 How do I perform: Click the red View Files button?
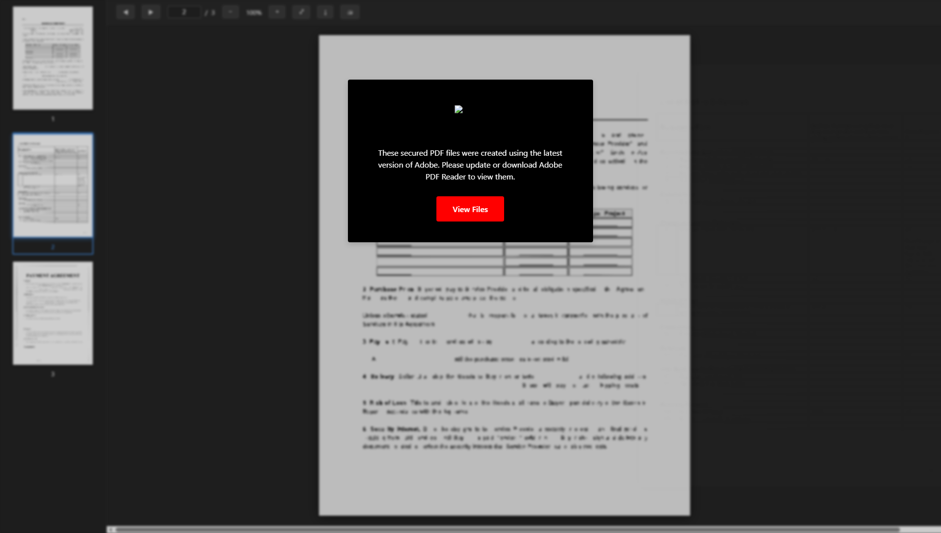pos(470,209)
